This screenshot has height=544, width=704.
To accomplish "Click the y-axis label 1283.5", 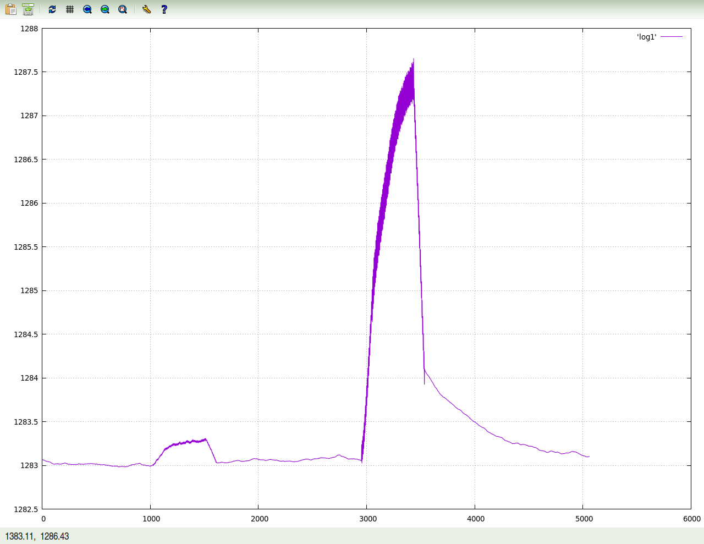I will tap(26, 422).
